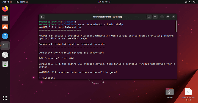Open the disc drive icon in dock
Image resolution: width=198 pixels, height=103 pixels.
click(x=5, y=55)
